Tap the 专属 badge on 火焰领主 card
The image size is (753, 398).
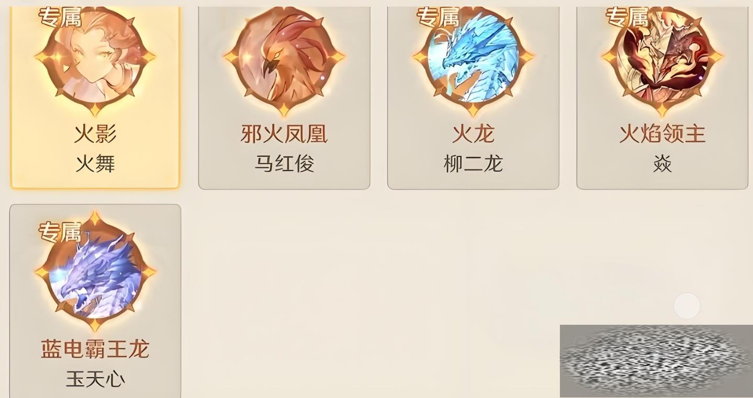click(627, 17)
